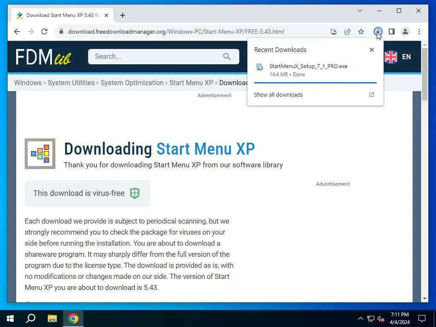
Task: Open the System Utilities breadcrumb
Action: click(x=71, y=83)
